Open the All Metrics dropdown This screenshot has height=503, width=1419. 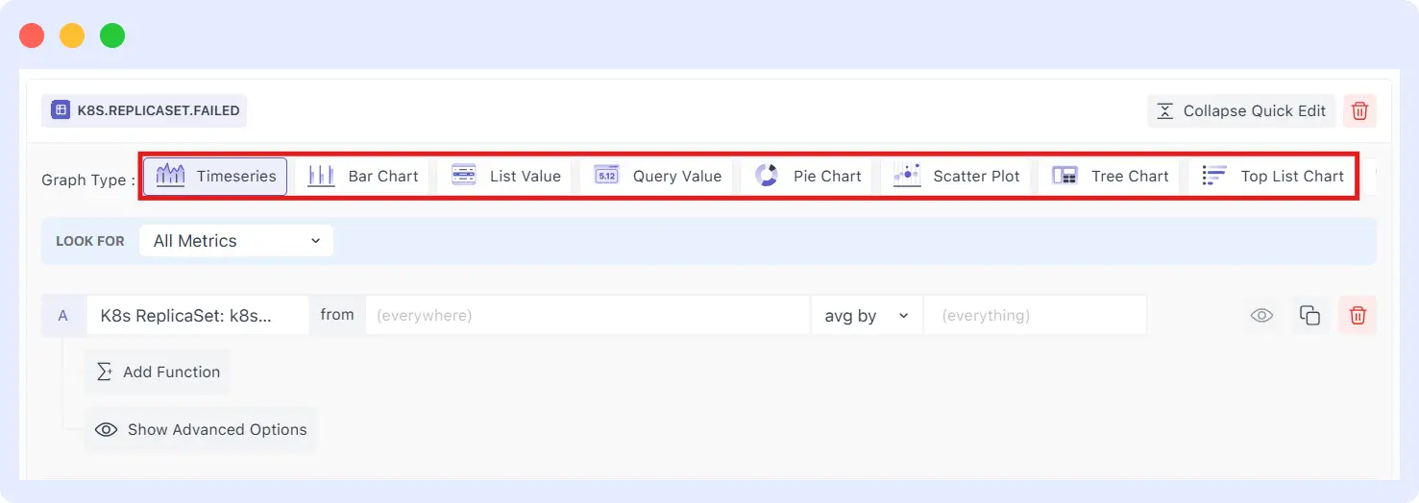click(x=236, y=241)
